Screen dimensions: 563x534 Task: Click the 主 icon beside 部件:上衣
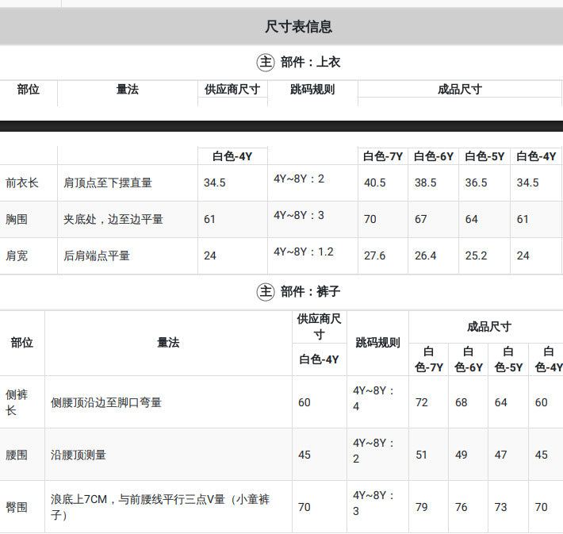266,62
